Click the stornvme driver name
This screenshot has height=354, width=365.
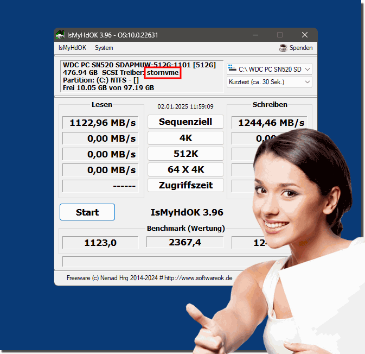pyautogui.click(x=163, y=72)
